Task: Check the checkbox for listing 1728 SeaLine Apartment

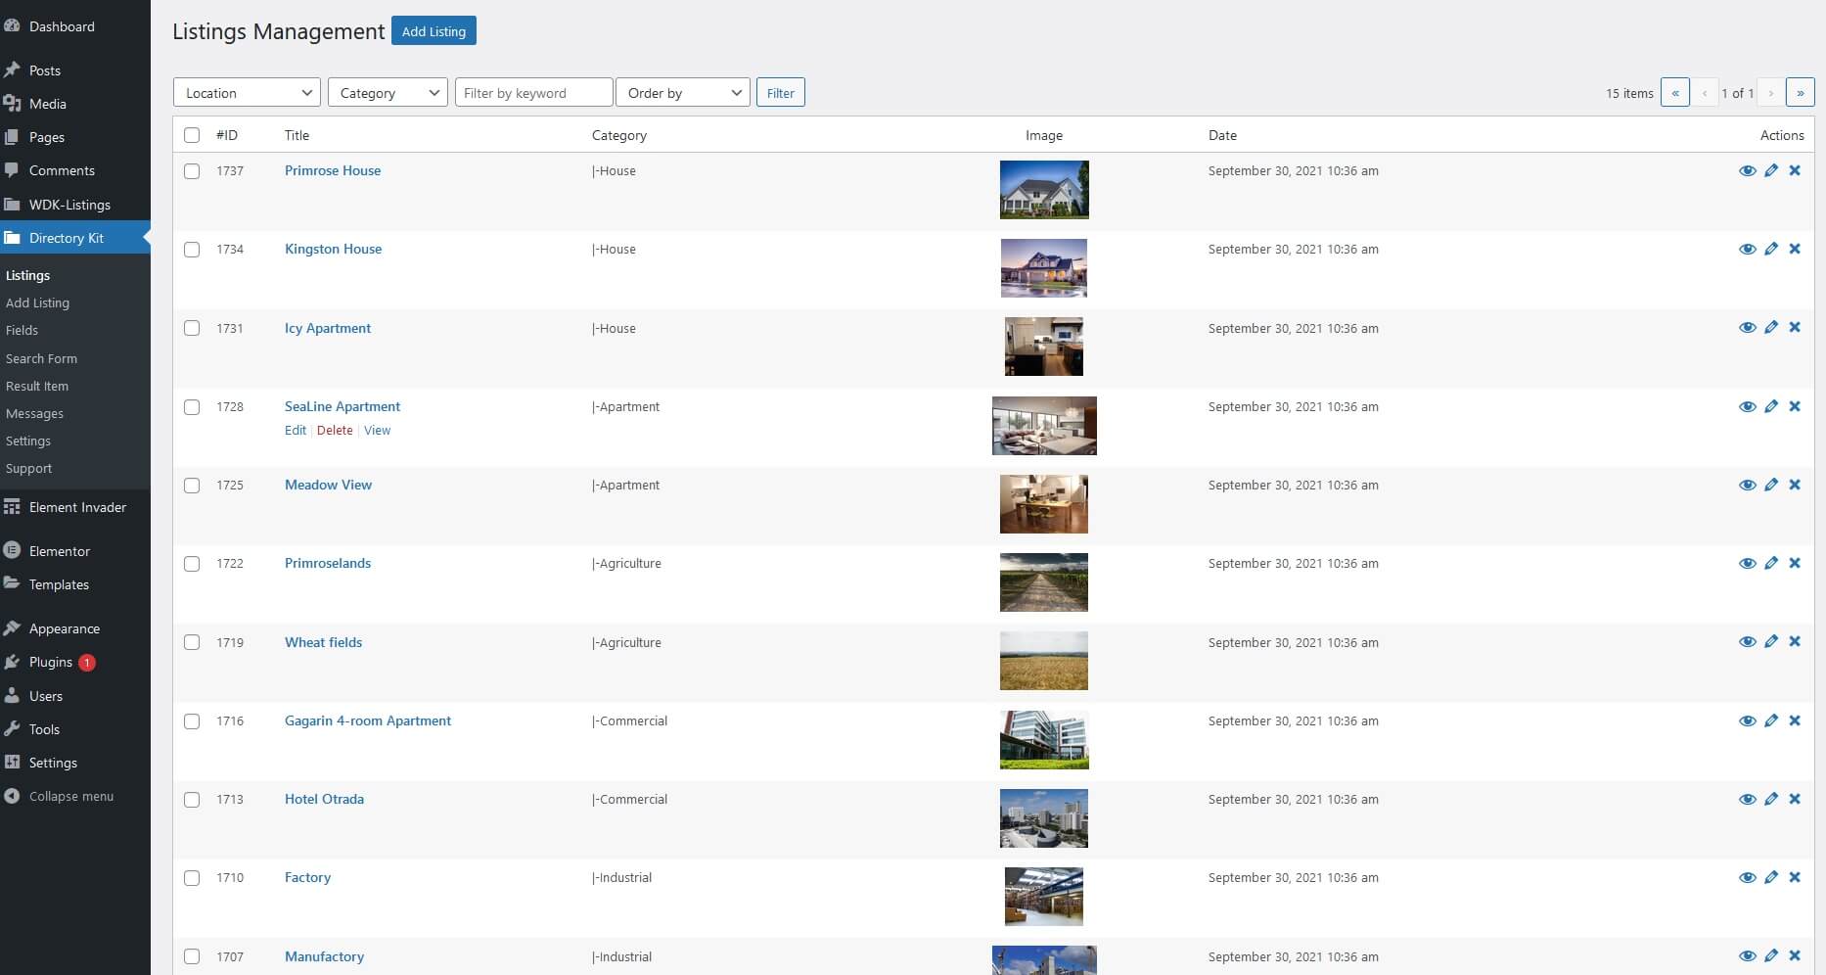Action: [192, 407]
